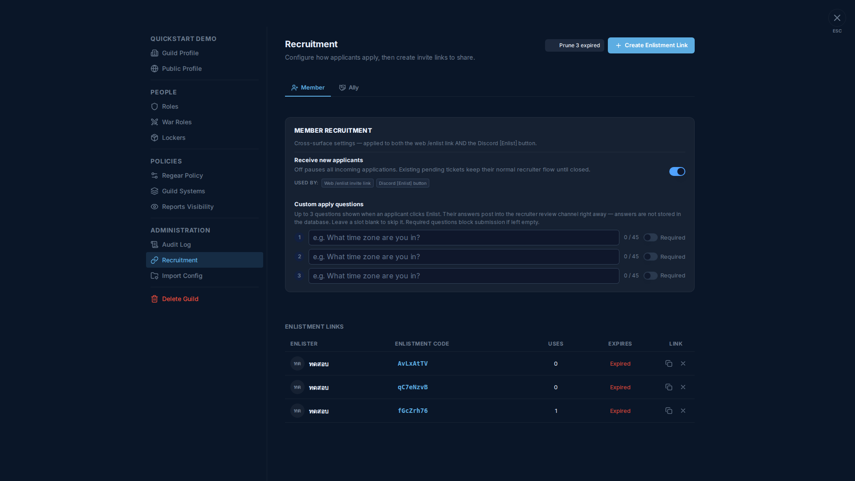Click Prune 3 expired button
855x481 pixels.
tap(574, 45)
